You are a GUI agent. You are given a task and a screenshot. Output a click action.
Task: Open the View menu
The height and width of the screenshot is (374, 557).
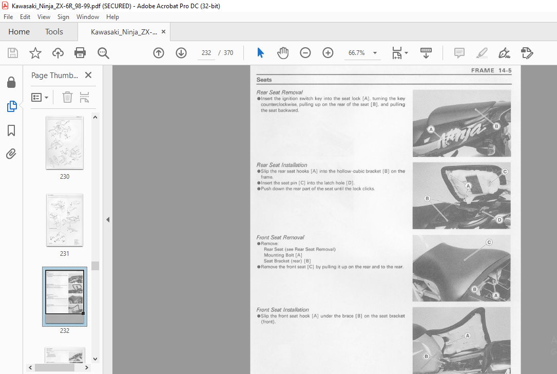[x=44, y=17]
